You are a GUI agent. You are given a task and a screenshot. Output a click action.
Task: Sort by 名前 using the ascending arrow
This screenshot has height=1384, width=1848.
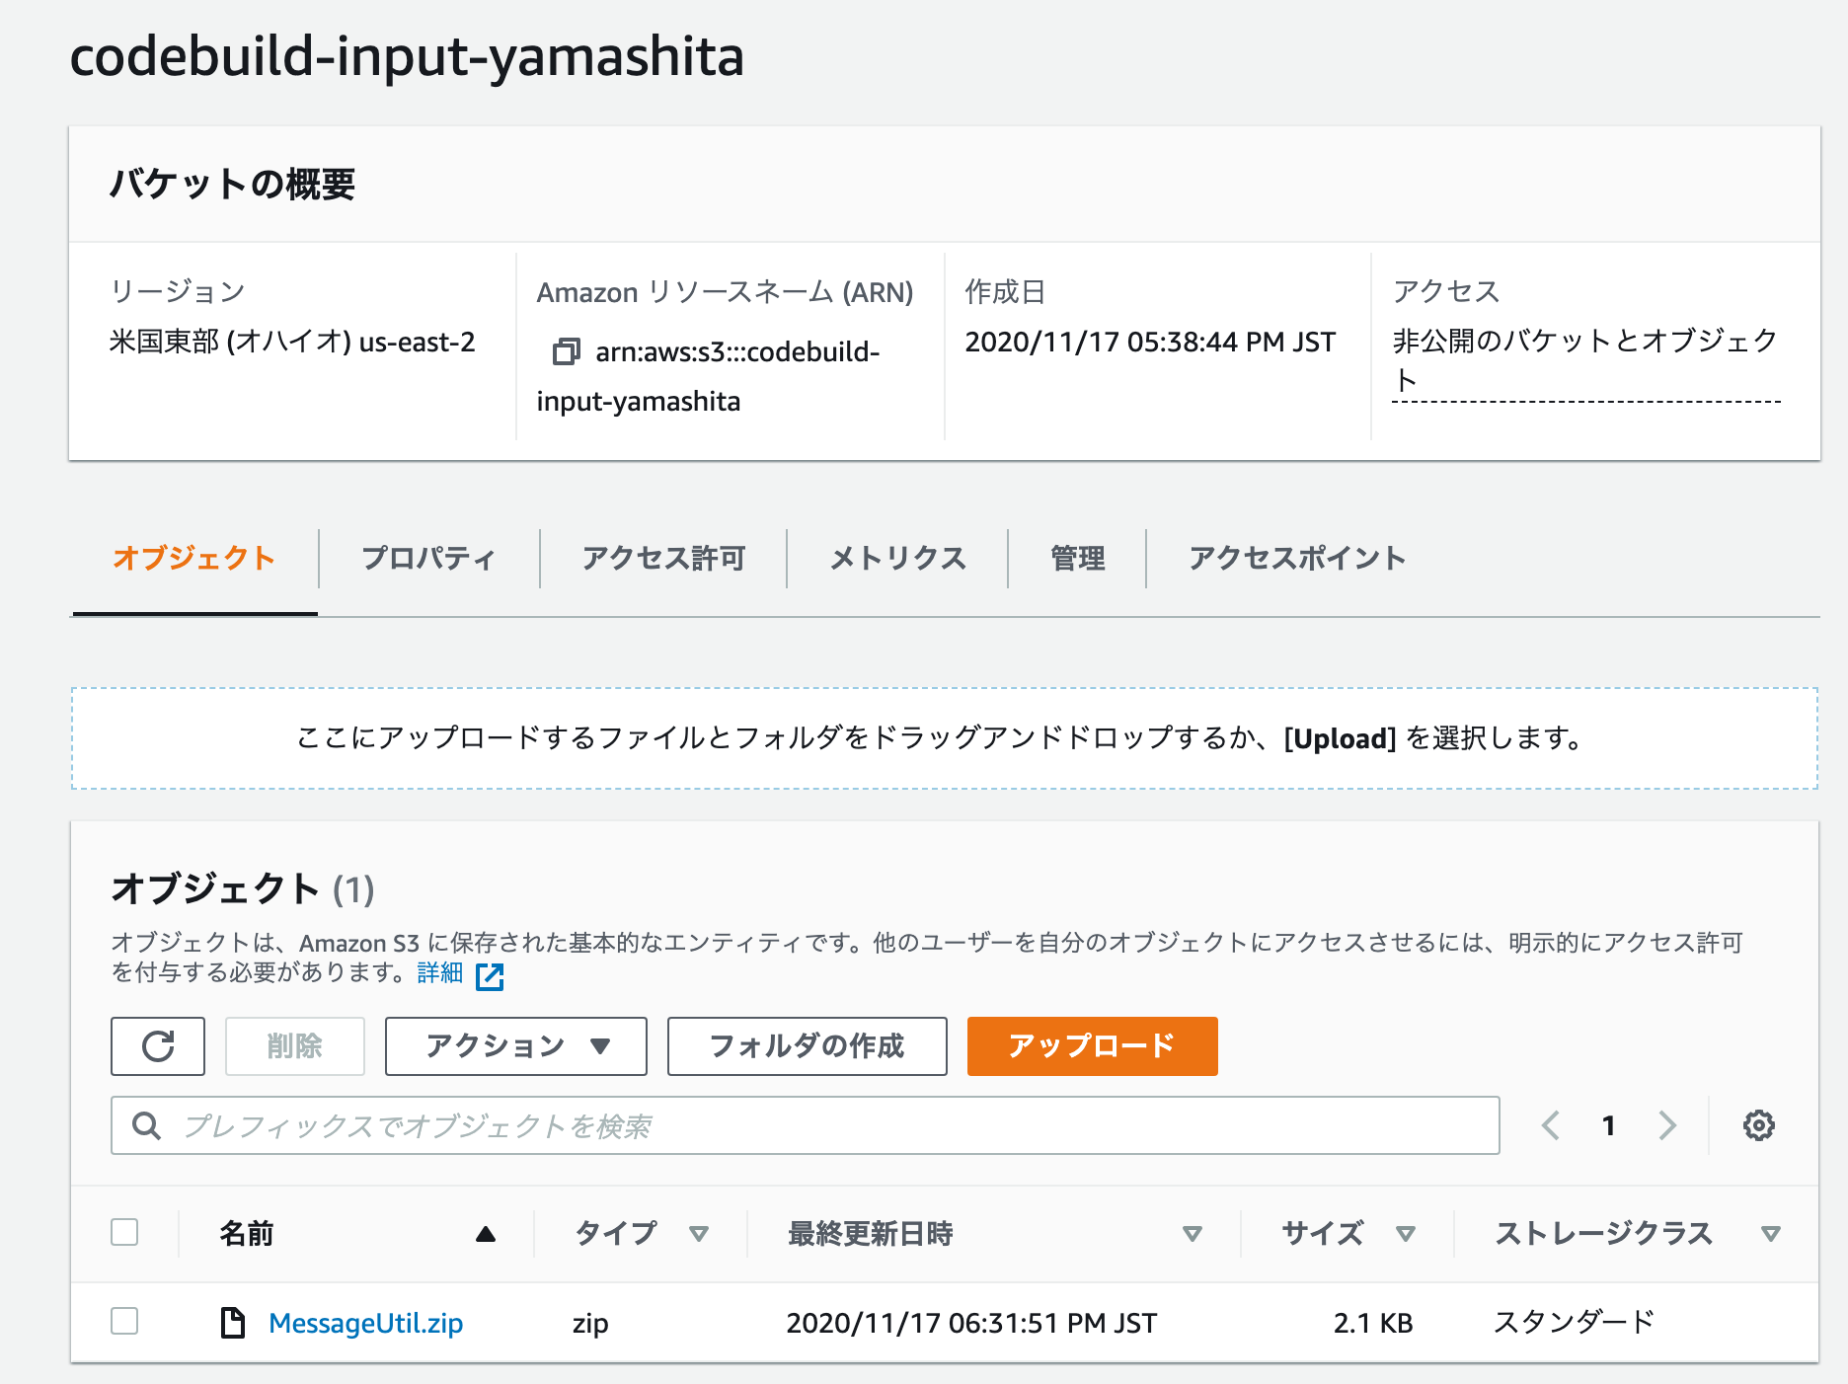tap(485, 1234)
